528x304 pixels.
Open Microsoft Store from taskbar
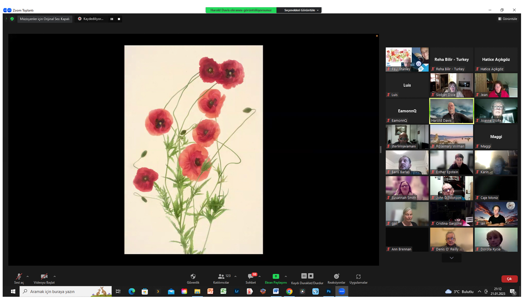click(145, 291)
